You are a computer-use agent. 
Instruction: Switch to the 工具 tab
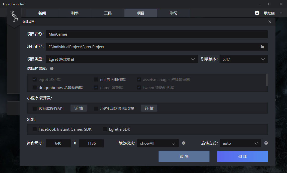108,13
